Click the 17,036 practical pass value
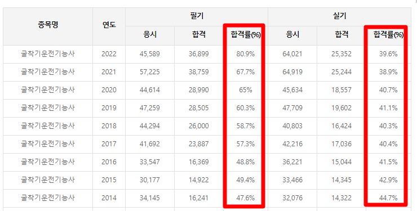 point(341,144)
